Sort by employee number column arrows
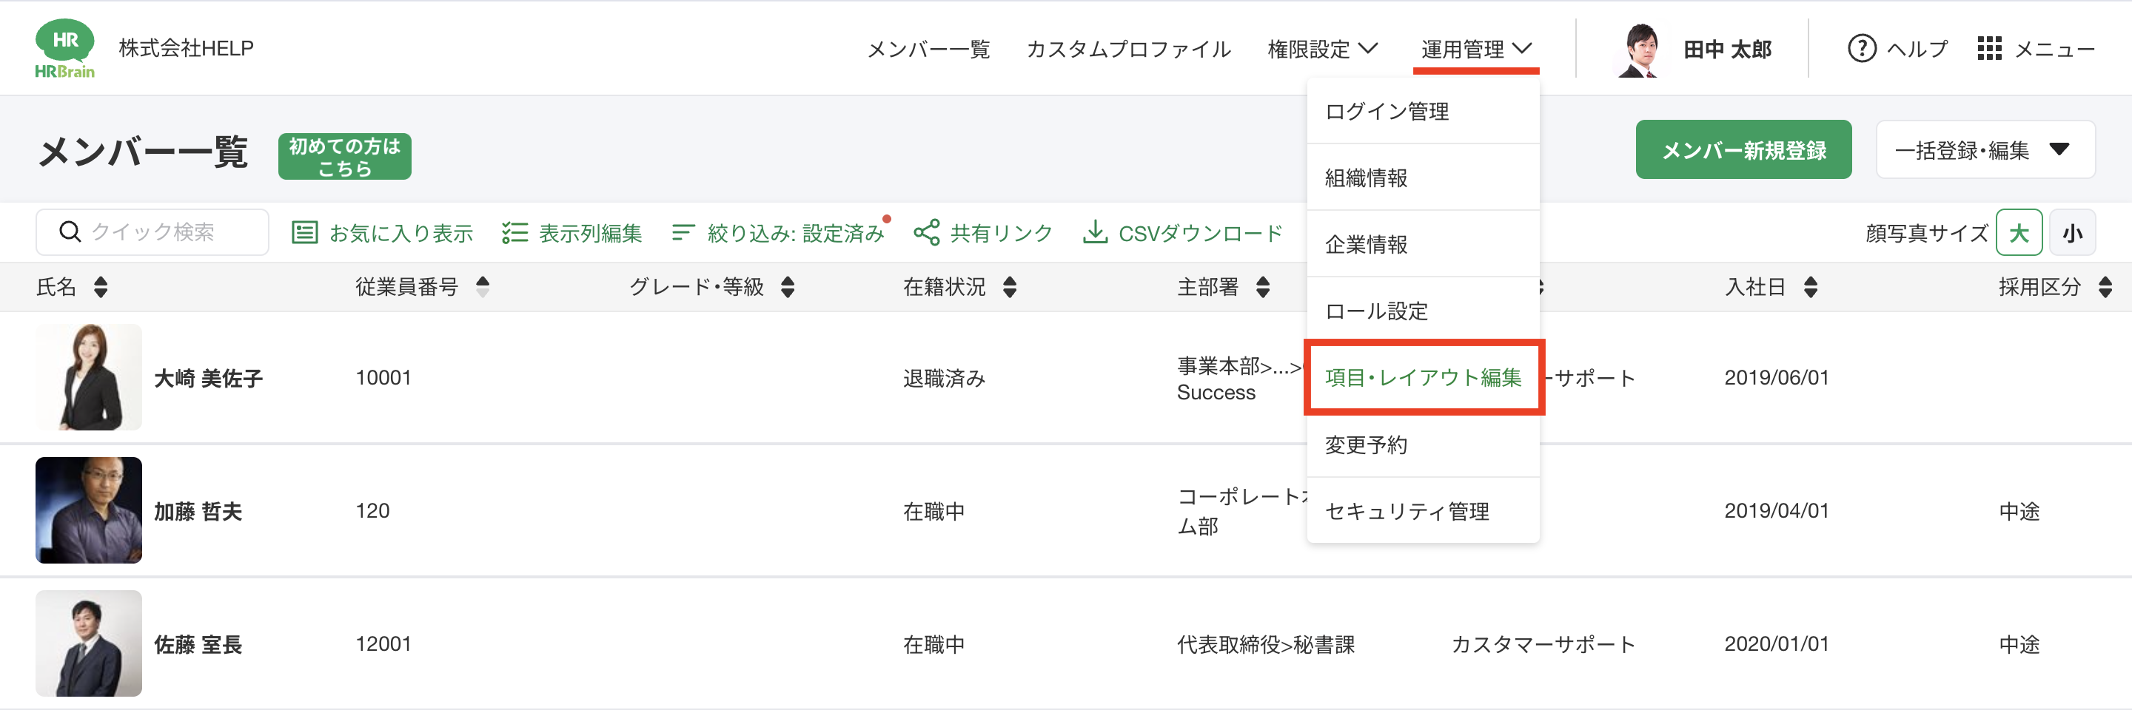Viewport: 2132px width, 710px height. 483,287
